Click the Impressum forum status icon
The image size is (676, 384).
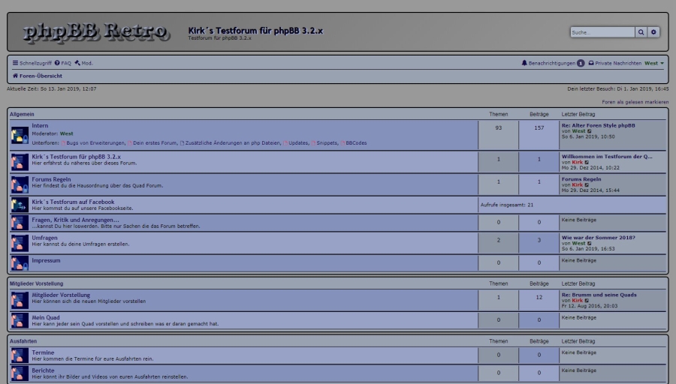20,263
